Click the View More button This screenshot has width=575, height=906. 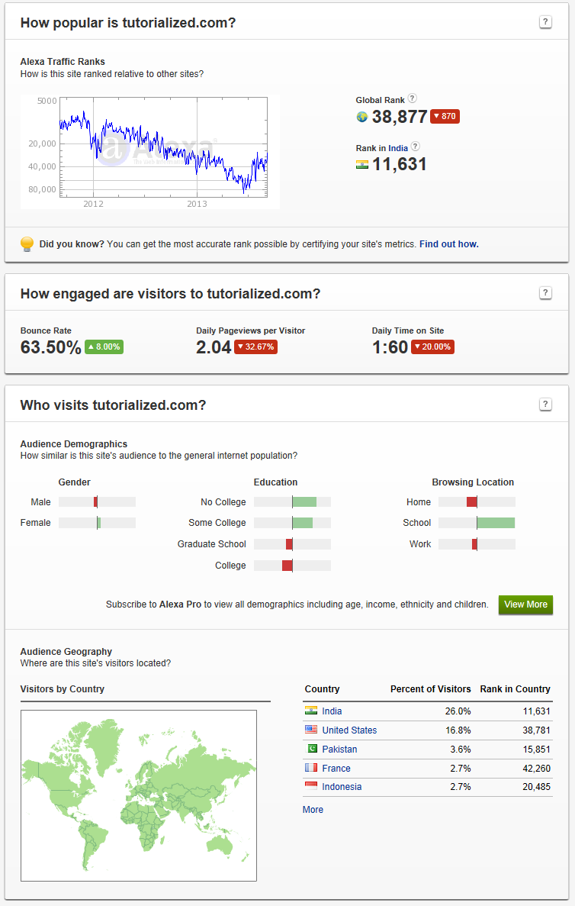click(525, 605)
